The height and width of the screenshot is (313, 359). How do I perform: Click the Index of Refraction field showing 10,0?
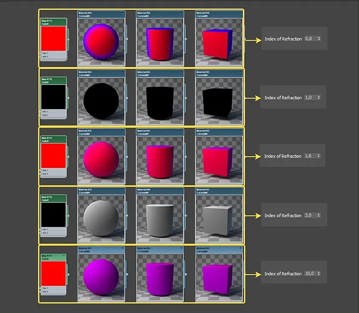(x=311, y=274)
